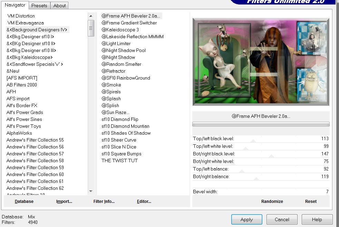
Task: Choose @SF!0 RainbowGround filter
Action: tap(126, 78)
